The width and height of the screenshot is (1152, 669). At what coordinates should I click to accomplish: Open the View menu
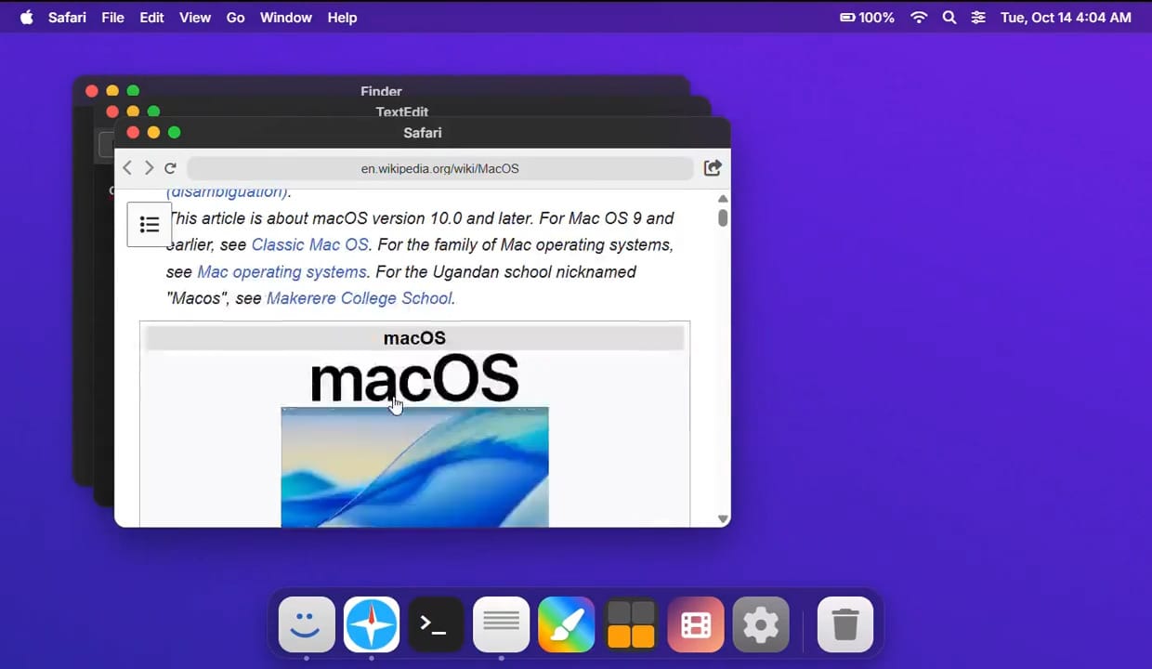195,18
